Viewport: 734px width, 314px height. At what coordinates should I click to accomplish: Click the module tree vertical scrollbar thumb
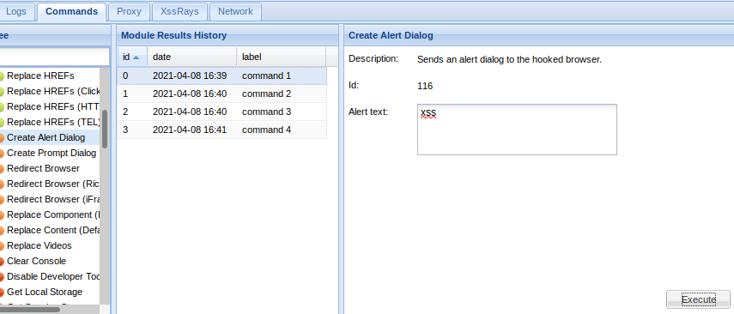(x=105, y=130)
